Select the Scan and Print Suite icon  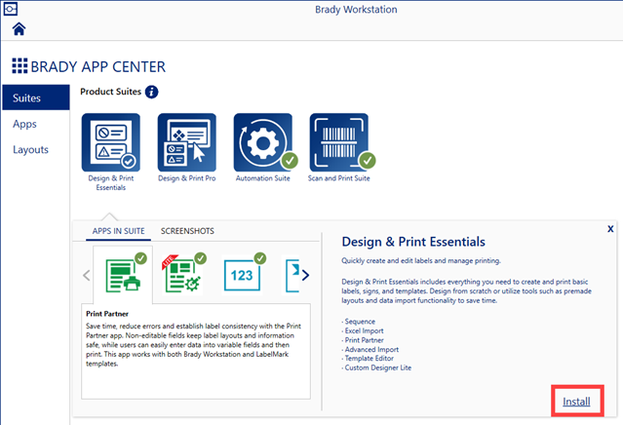pyautogui.click(x=339, y=142)
